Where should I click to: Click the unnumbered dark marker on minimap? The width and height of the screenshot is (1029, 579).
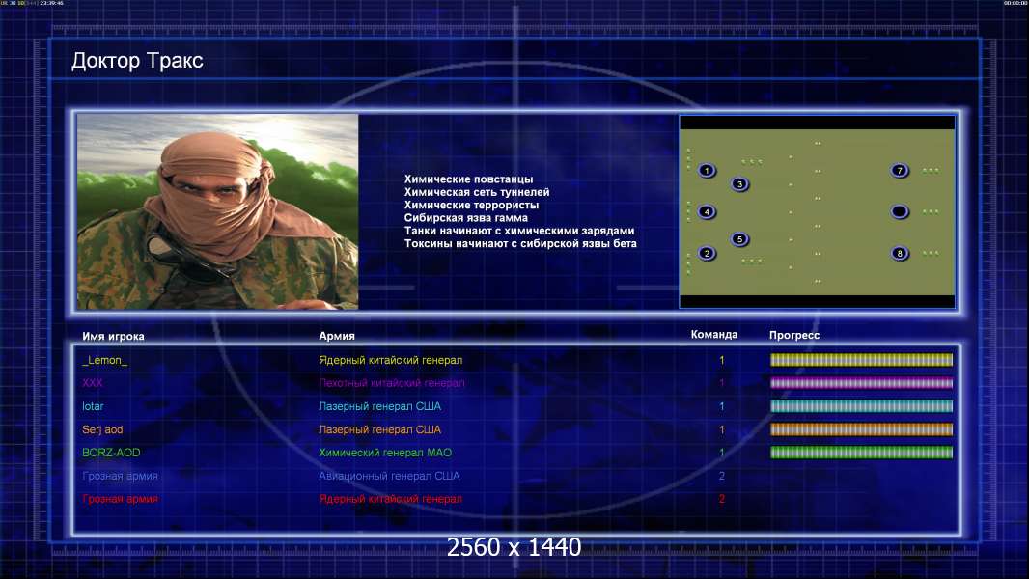(900, 211)
